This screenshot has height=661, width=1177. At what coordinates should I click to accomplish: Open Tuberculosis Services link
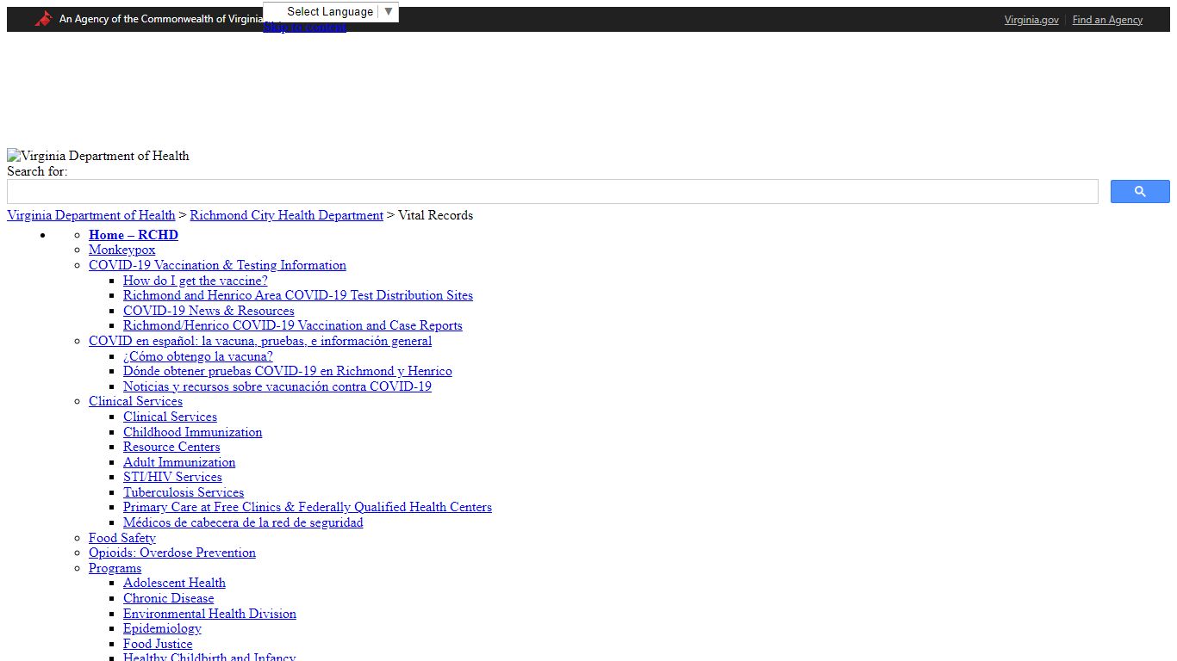pos(184,492)
